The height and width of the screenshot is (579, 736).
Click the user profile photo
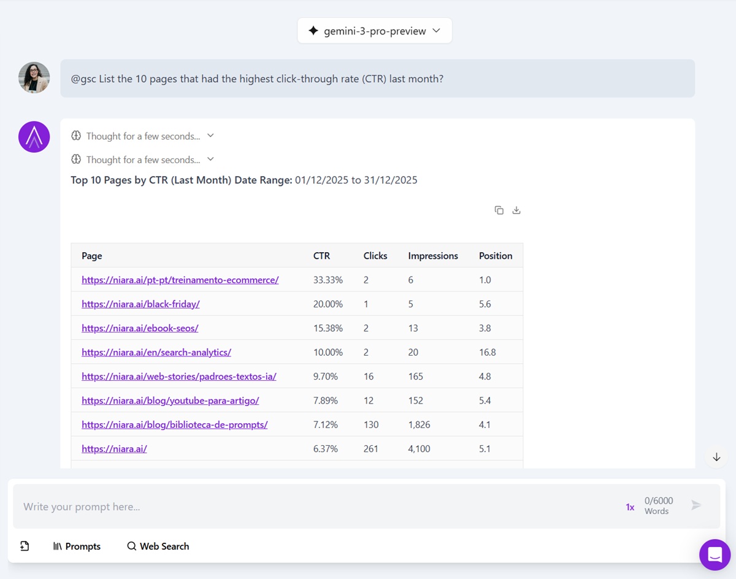click(x=34, y=78)
